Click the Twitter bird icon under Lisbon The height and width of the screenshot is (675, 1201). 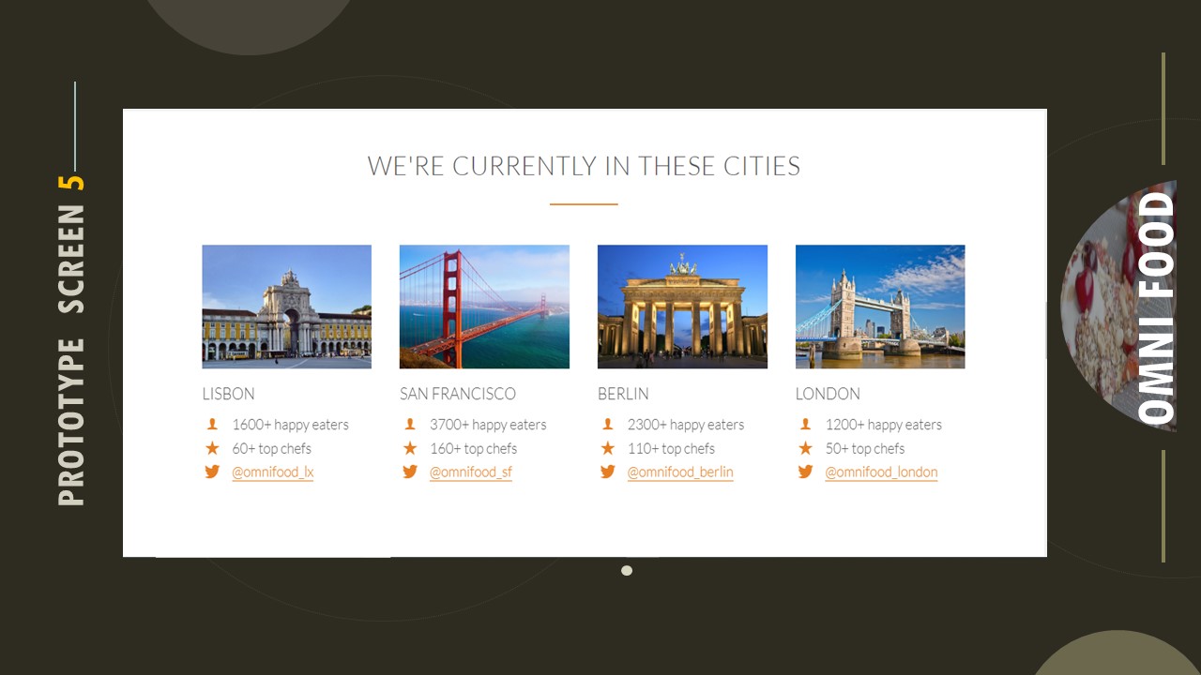212,472
